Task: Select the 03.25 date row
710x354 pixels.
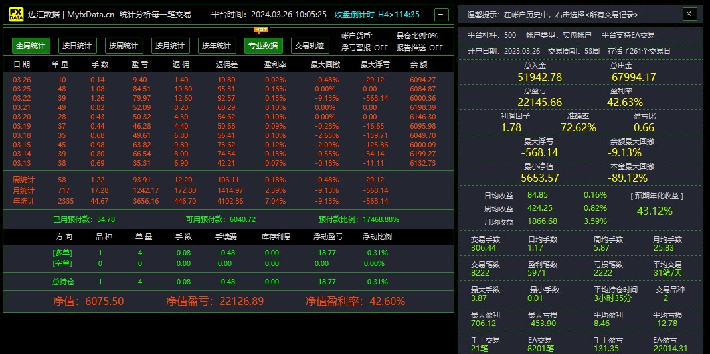Action: (x=228, y=89)
